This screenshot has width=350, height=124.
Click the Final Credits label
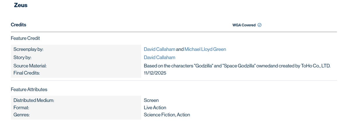point(27,73)
